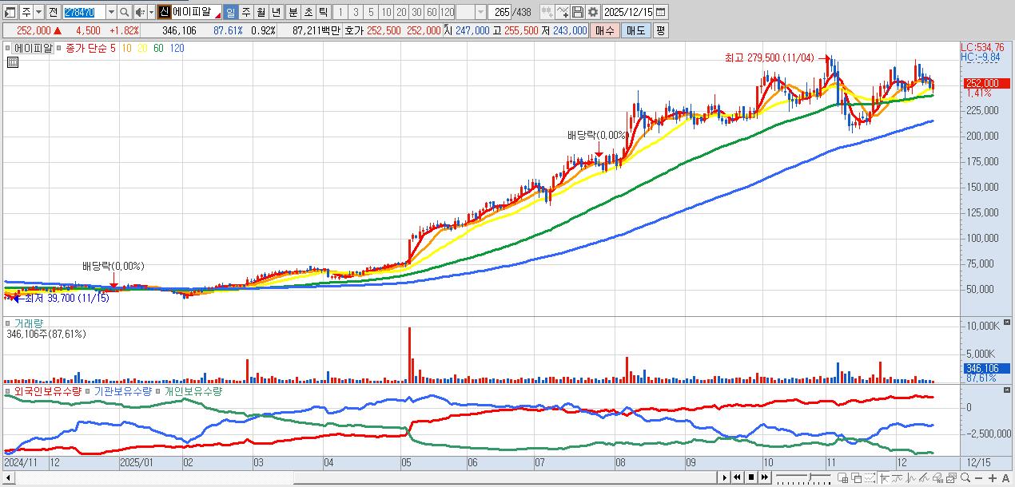Open the calendar date picker icon
1015x487 pixels.
click(x=661, y=12)
